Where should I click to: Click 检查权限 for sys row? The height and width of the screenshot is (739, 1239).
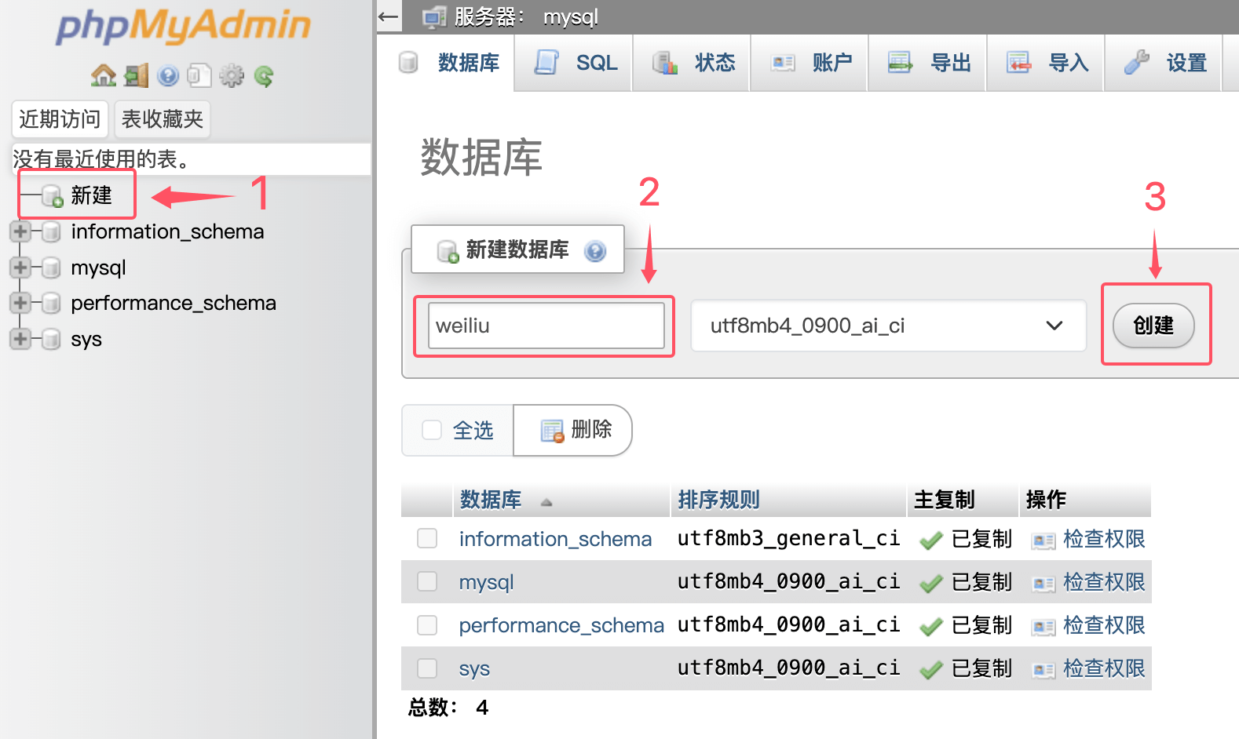point(1104,668)
